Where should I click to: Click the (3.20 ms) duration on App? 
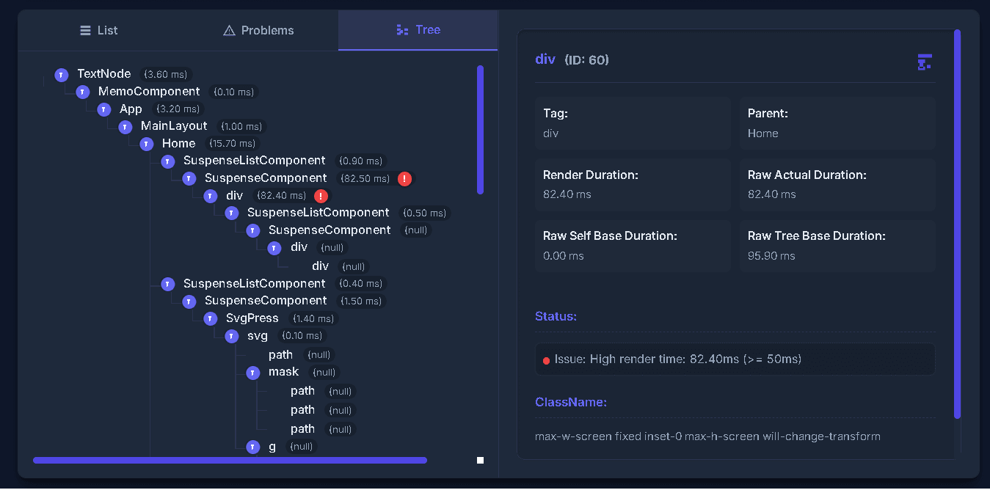178,109
